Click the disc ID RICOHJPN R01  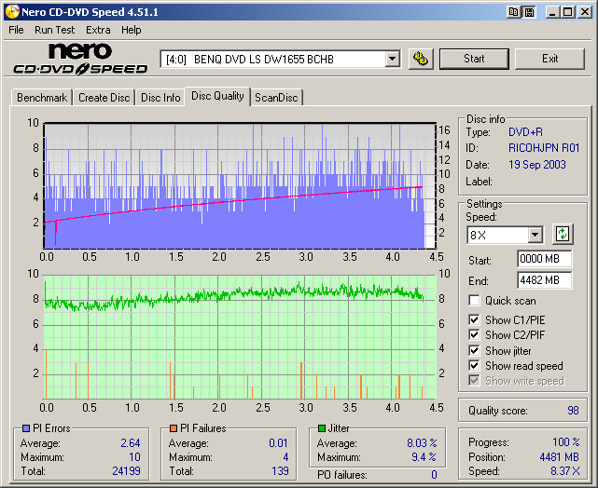coord(544,148)
